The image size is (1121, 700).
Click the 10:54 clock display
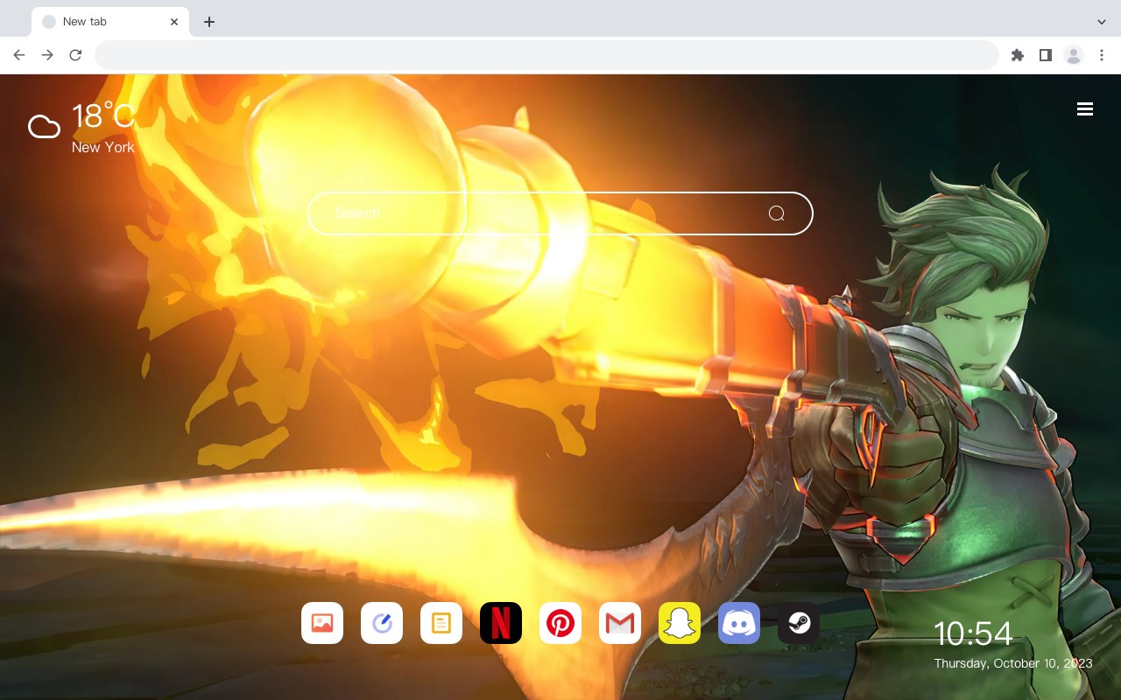coord(972,633)
